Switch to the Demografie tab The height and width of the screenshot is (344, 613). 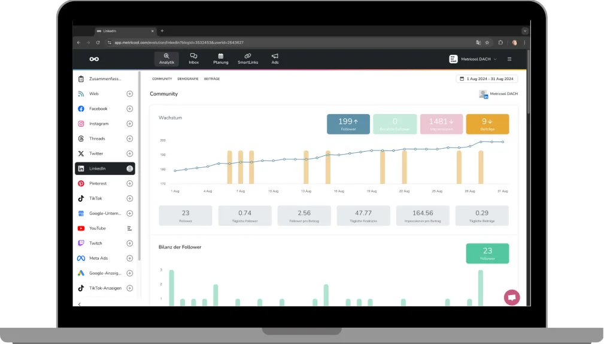coord(188,79)
